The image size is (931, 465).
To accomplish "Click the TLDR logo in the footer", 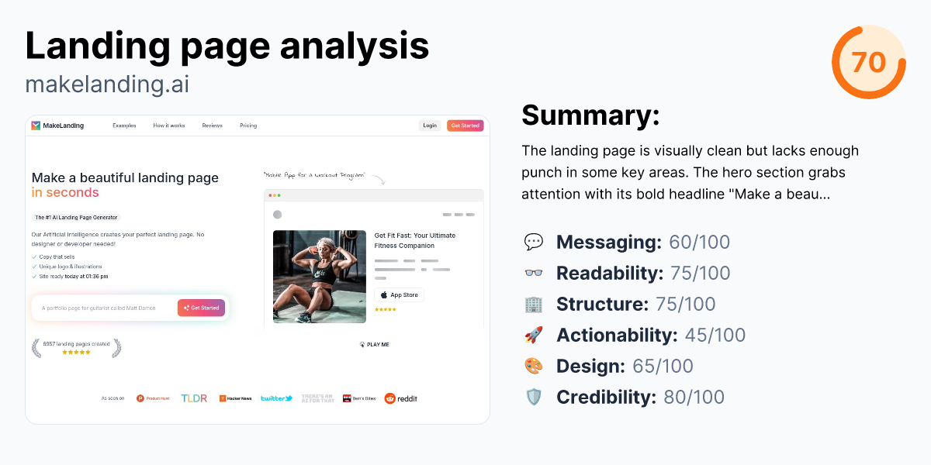I will tap(192, 398).
